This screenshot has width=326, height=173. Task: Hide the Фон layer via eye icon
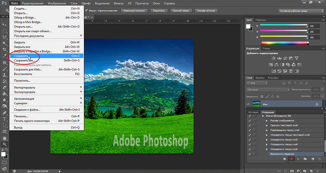248,104
